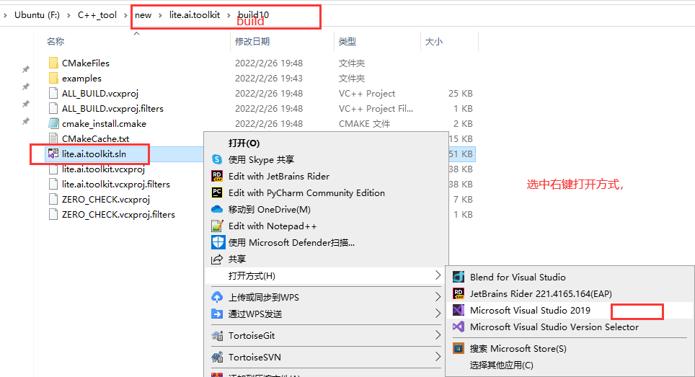Select ZERO_CHECK.vcxproj.filters file
The image size is (695, 377).
pyautogui.click(x=118, y=214)
